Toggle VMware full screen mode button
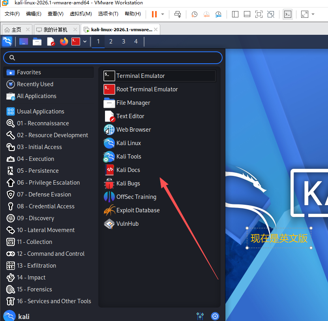This screenshot has height=321, width=328. [259, 14]
